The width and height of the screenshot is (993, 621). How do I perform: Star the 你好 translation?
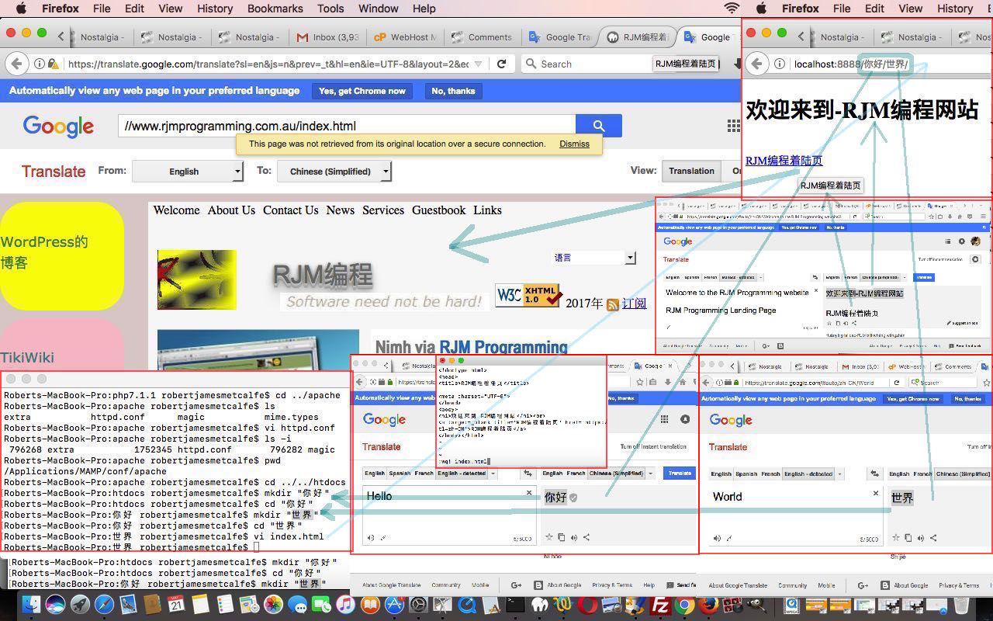pos(549,537)
